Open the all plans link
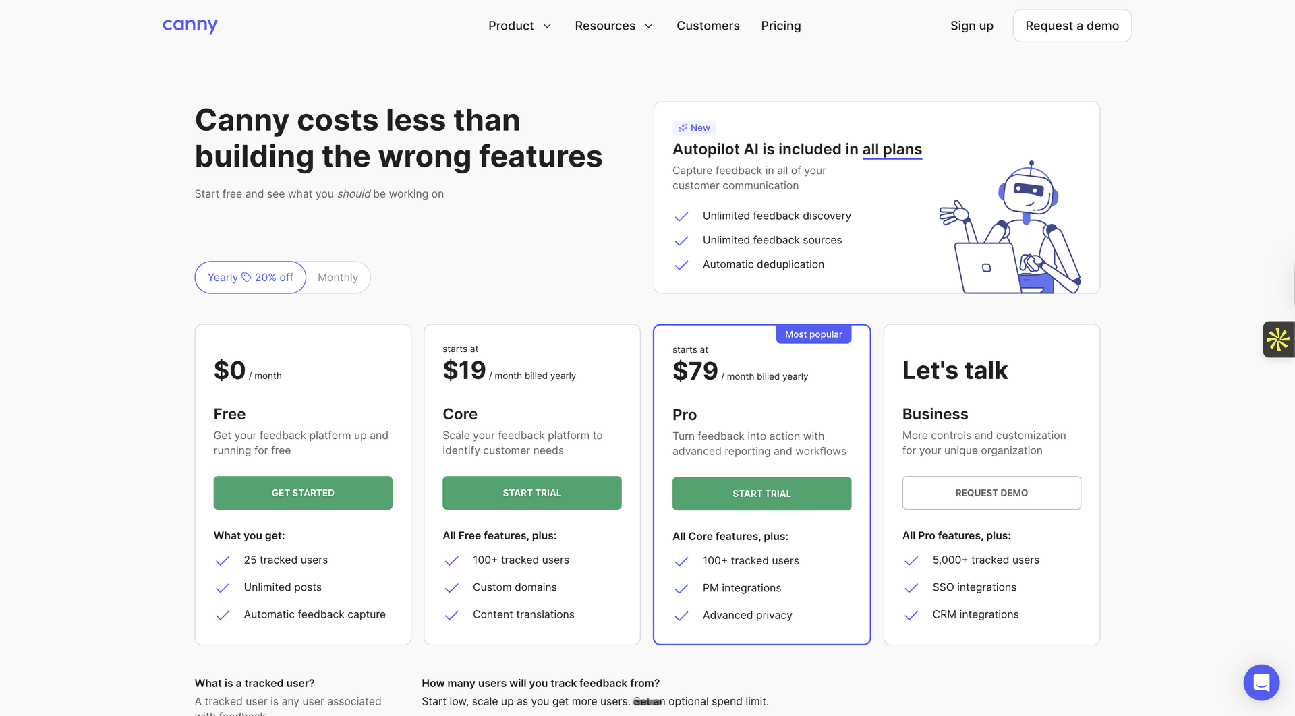 click(892, 149)
